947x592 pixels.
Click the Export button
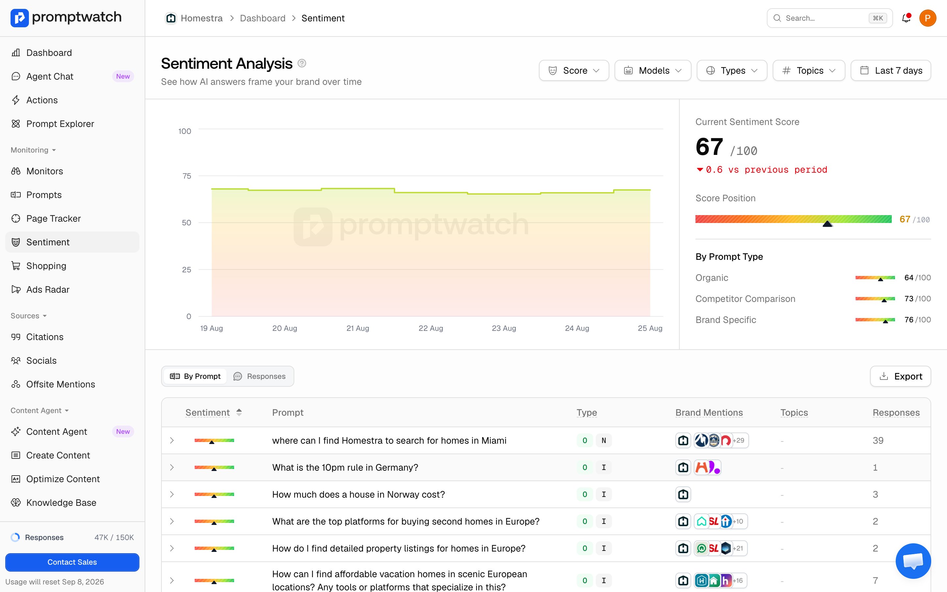coord(900,376)
